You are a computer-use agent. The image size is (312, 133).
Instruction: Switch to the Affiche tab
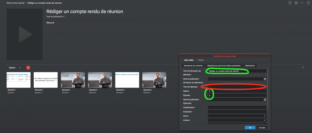coord(201,60)
